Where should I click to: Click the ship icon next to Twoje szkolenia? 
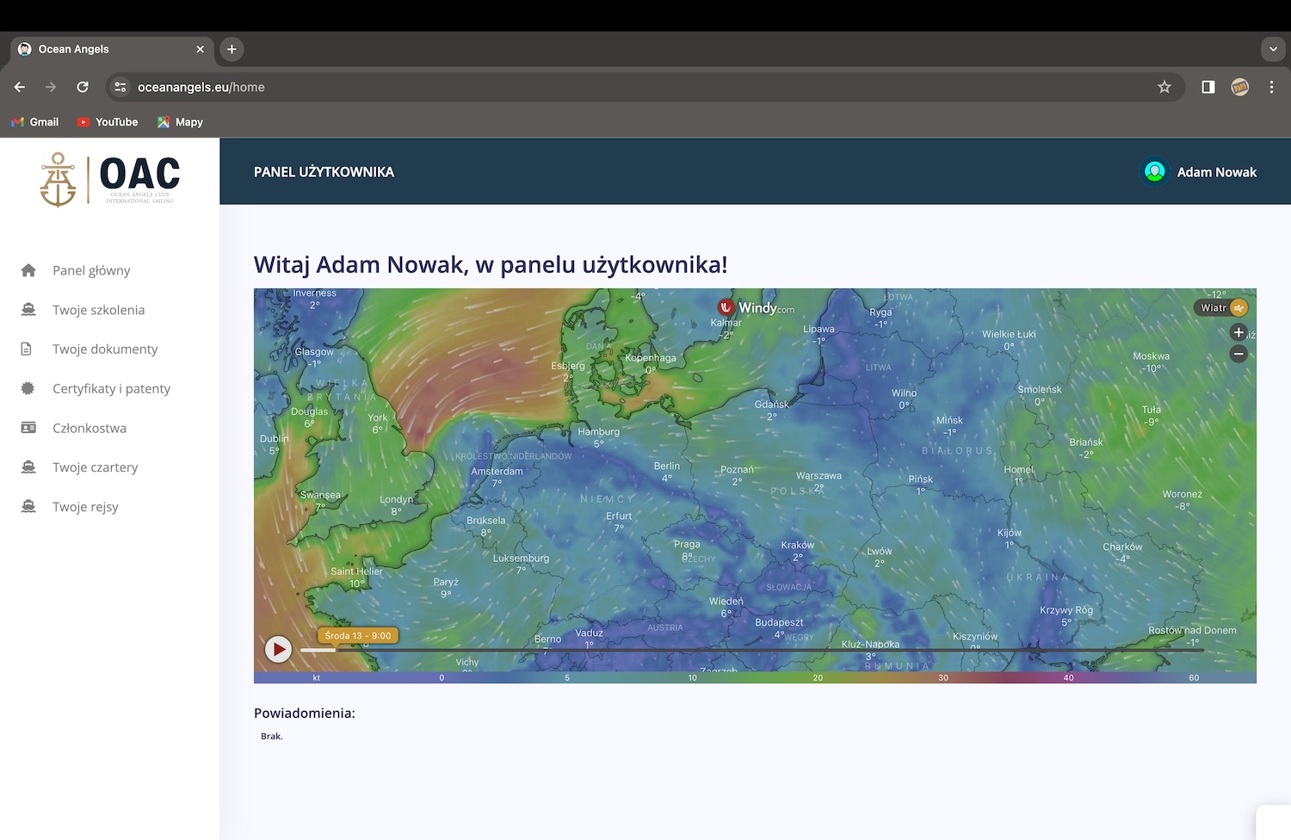(x=28, y=310)
